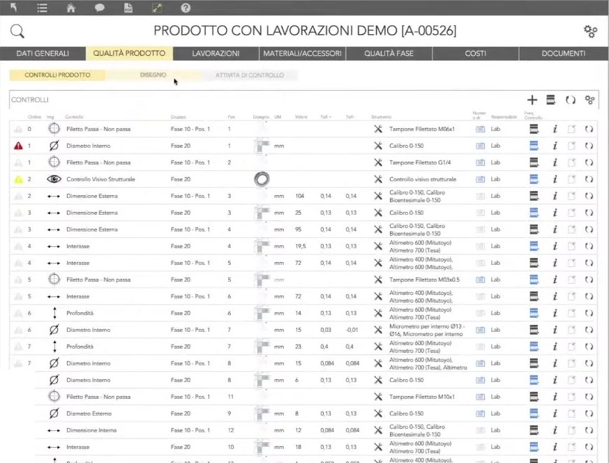The width and height of the screenshot is (609, 463).
Task: Toggle fullscreen expand icon in top bar
Action: coord(157,8)
